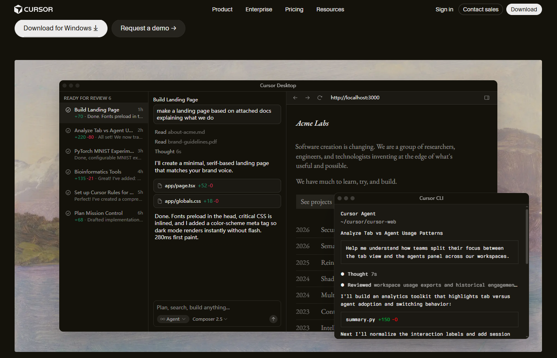Click check icon beside Set up Cursor Rules
This screenshot has height=358, width=557.
[68, 193]
